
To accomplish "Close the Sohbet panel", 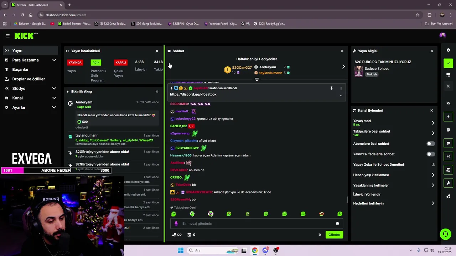I will [x=342, y=51].
